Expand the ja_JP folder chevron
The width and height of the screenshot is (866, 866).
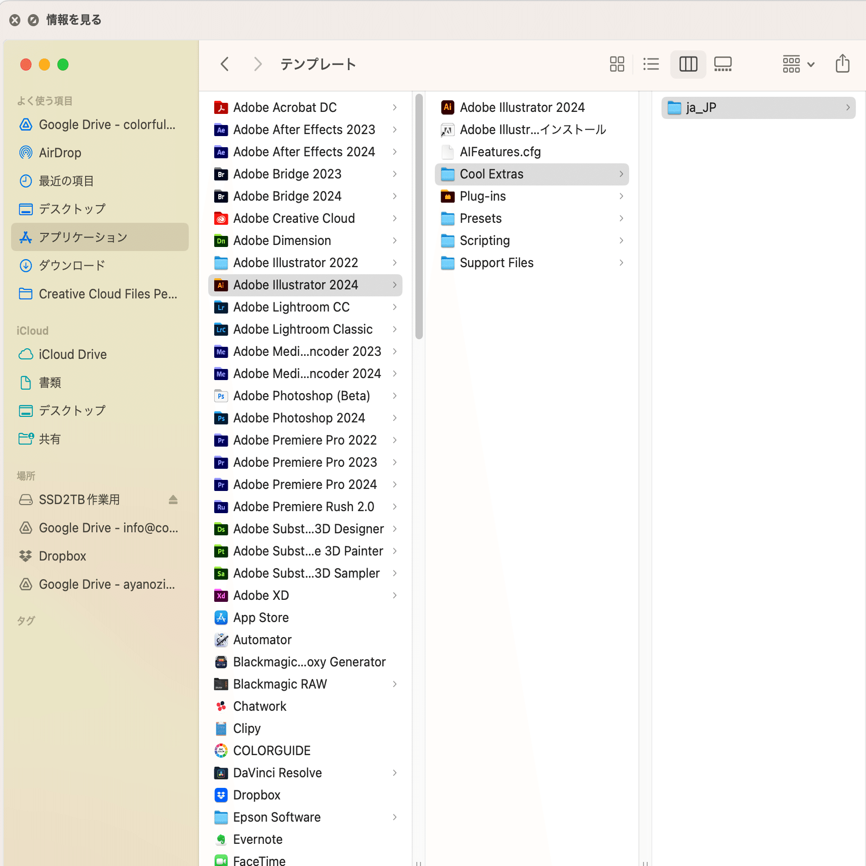848,107
